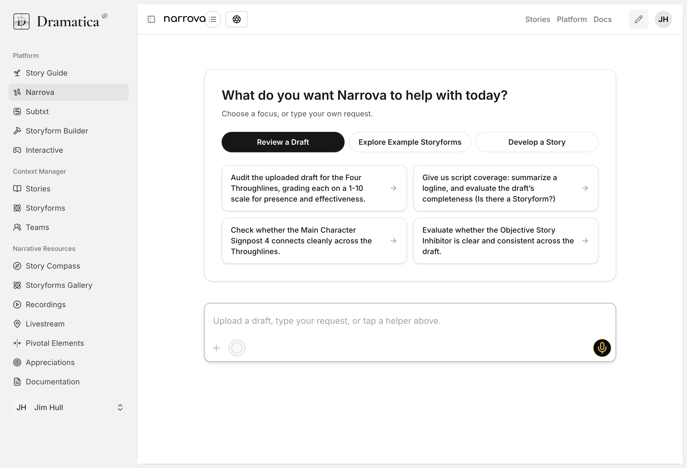
Task: Open Story Compass in Narrative Resources
Action: click(x=53, y=266)
